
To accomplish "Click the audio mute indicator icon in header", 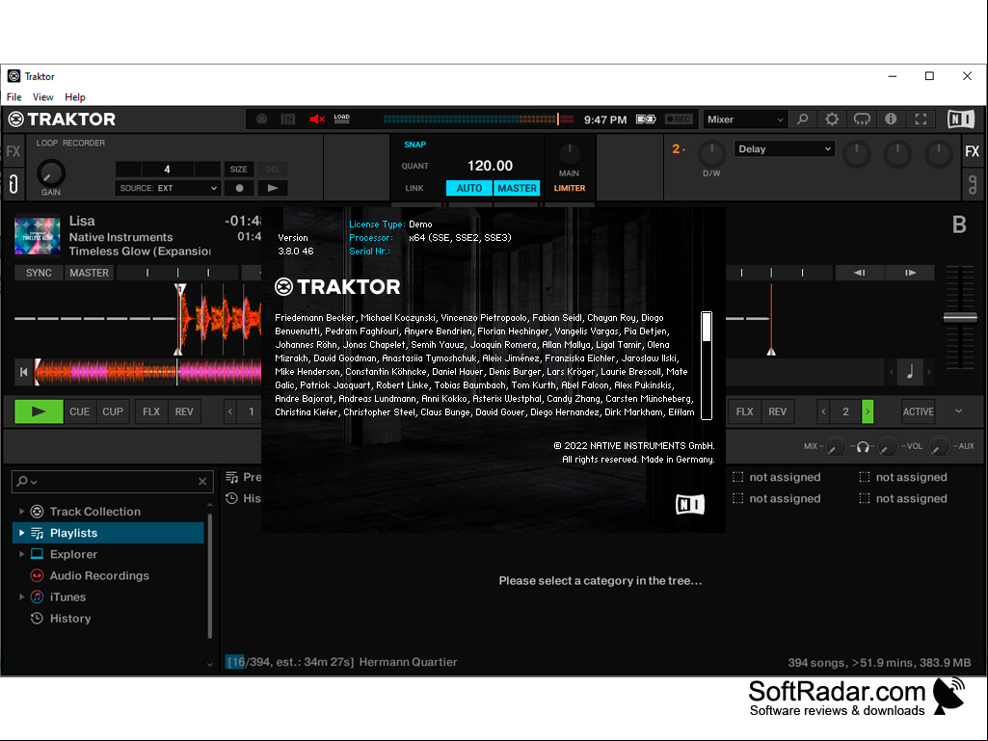I will [x=317, y=119].
